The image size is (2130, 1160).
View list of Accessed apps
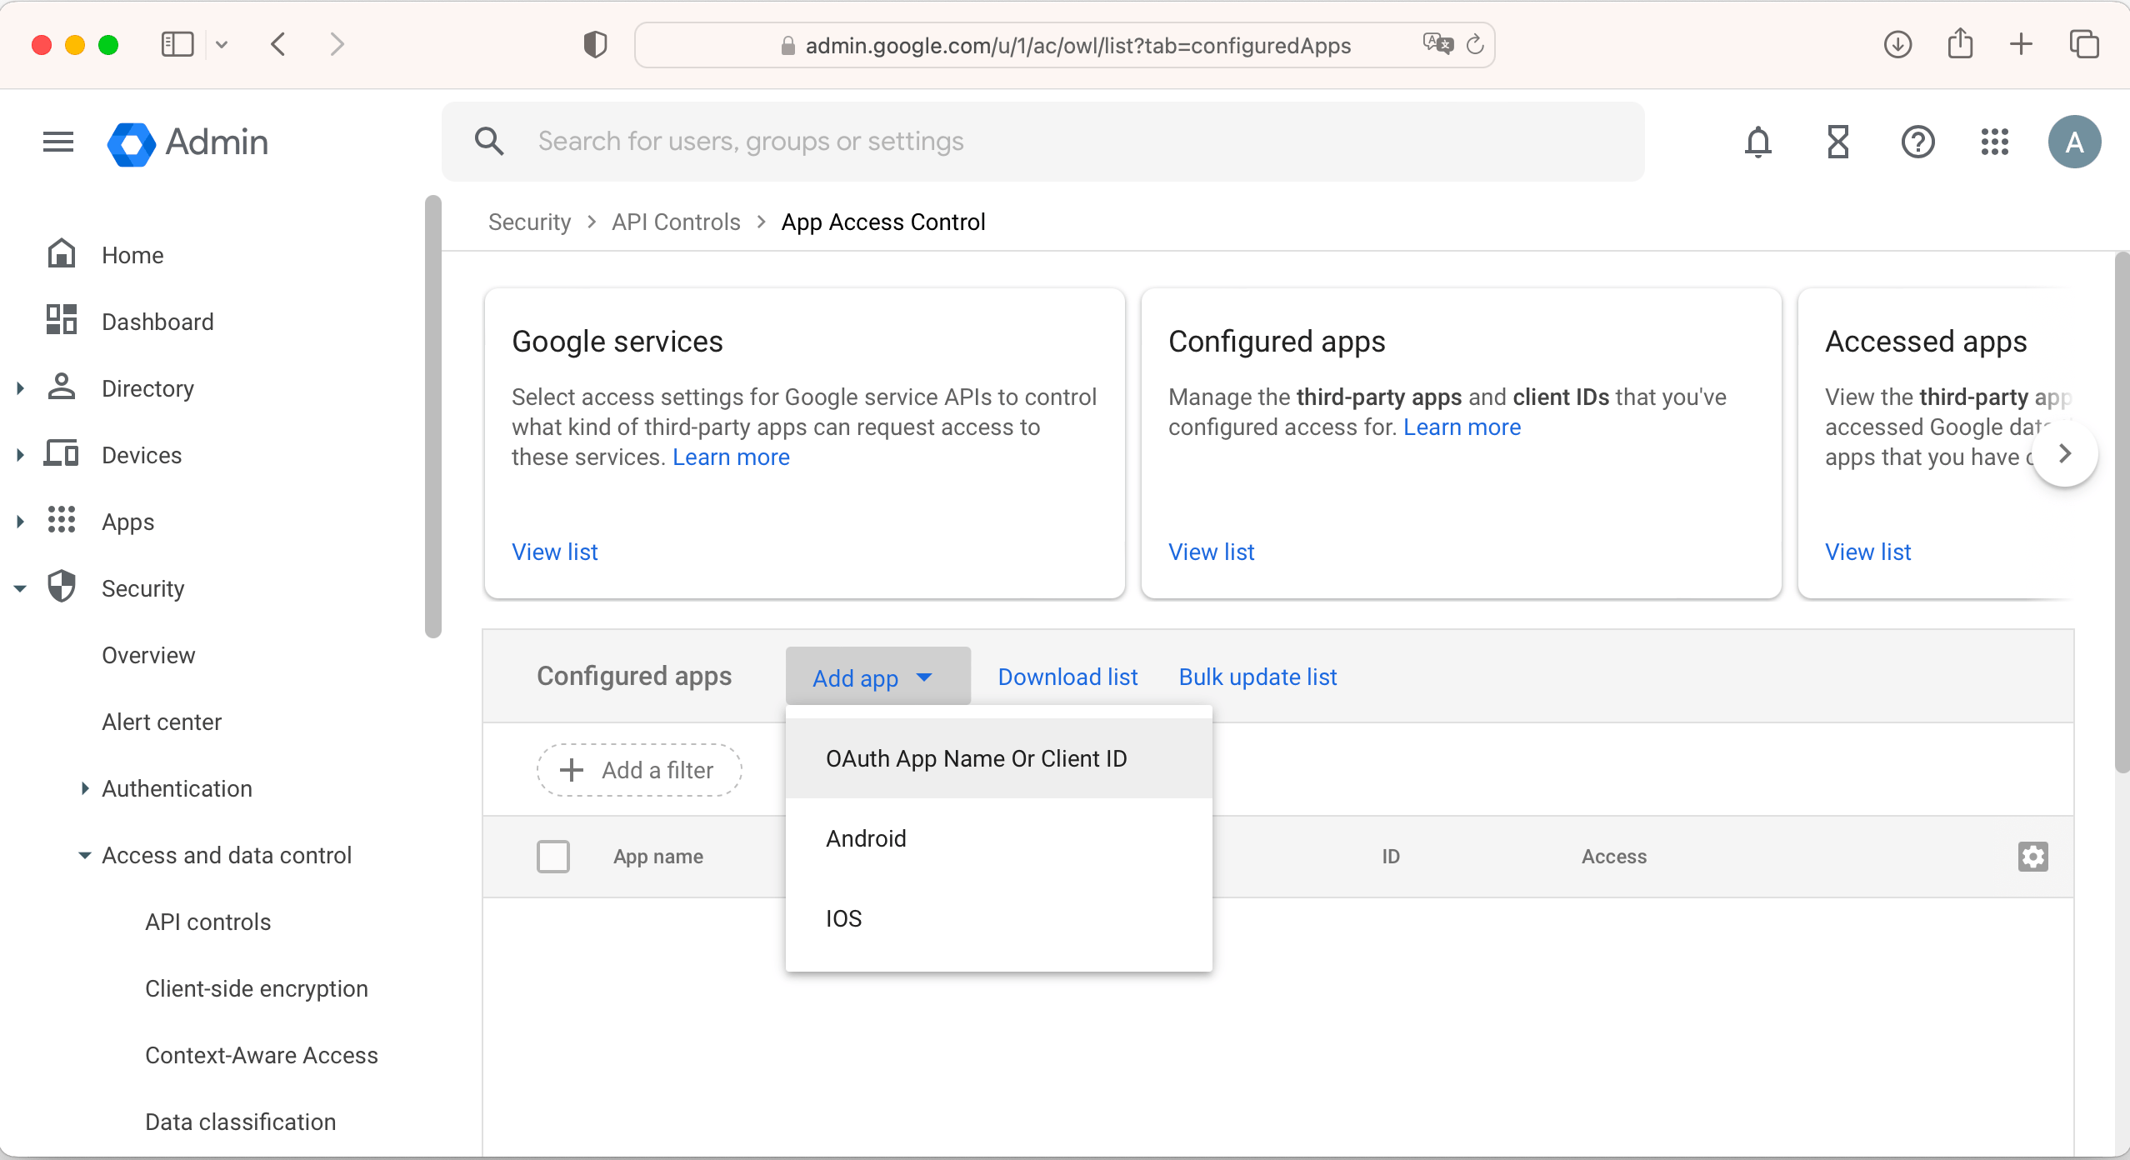coord(1868,552)
